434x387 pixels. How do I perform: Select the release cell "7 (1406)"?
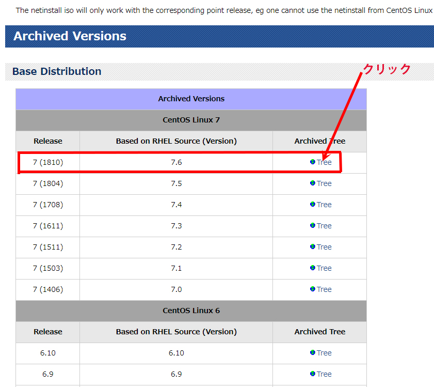pos(48,289)
